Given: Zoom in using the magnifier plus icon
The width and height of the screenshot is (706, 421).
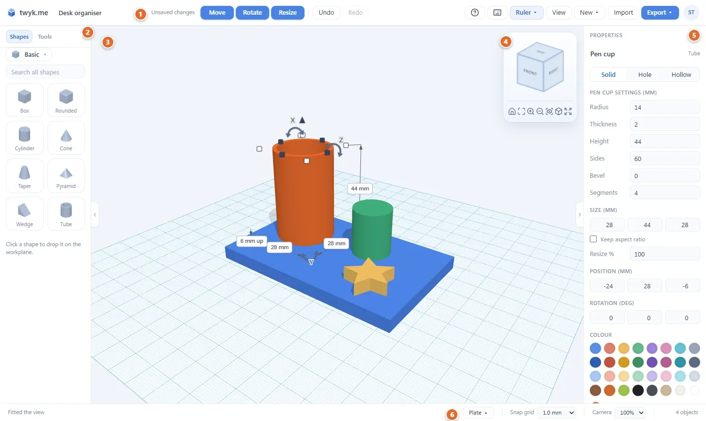Looking at the screenshot, I should click(530, 111).
